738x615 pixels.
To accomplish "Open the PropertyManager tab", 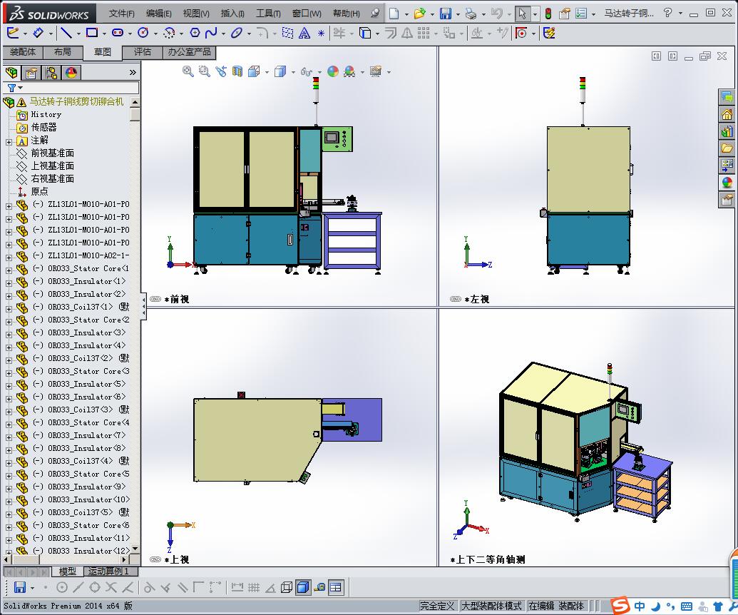I will coord(31,73).
